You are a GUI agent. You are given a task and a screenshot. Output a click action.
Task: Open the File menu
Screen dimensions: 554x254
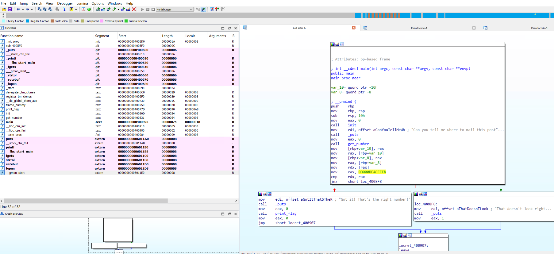4,3
